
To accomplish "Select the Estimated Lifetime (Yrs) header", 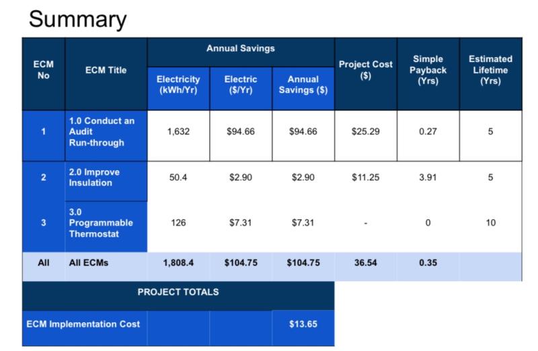I will (x=490, y=70).
